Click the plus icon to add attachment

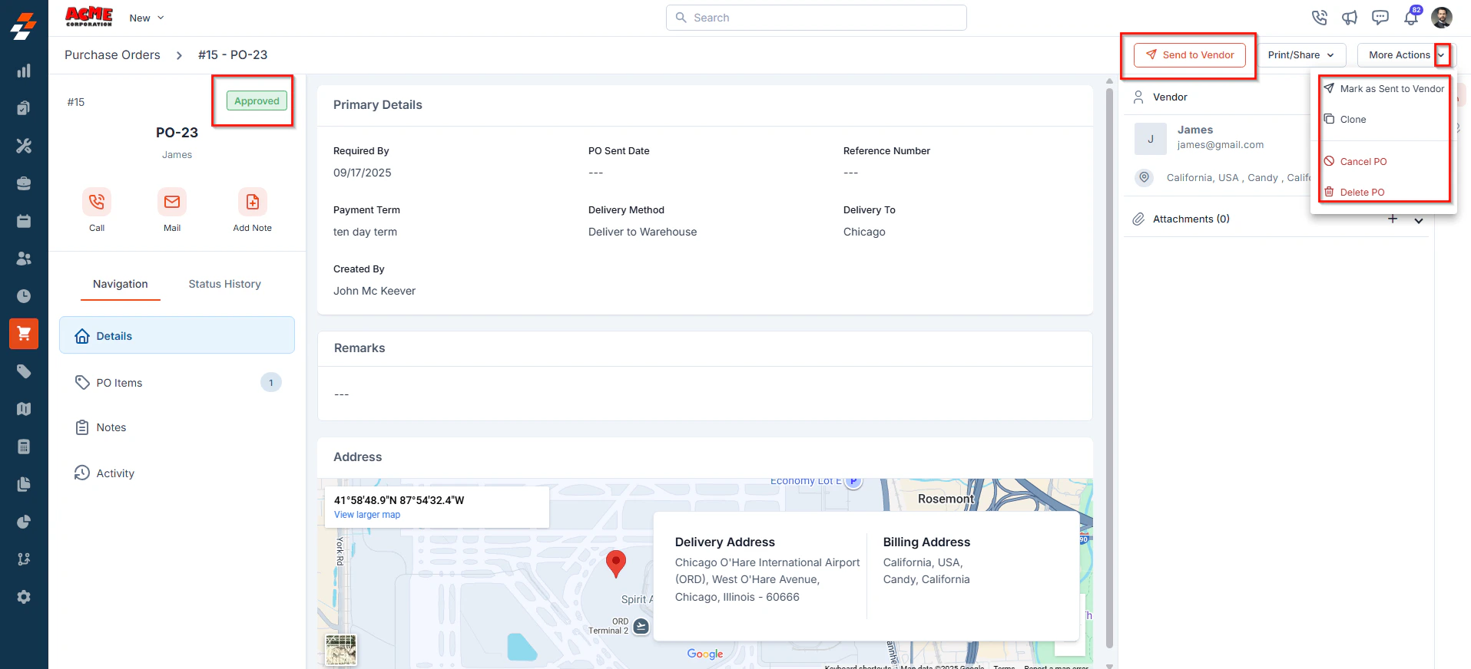click(1393, 219)
